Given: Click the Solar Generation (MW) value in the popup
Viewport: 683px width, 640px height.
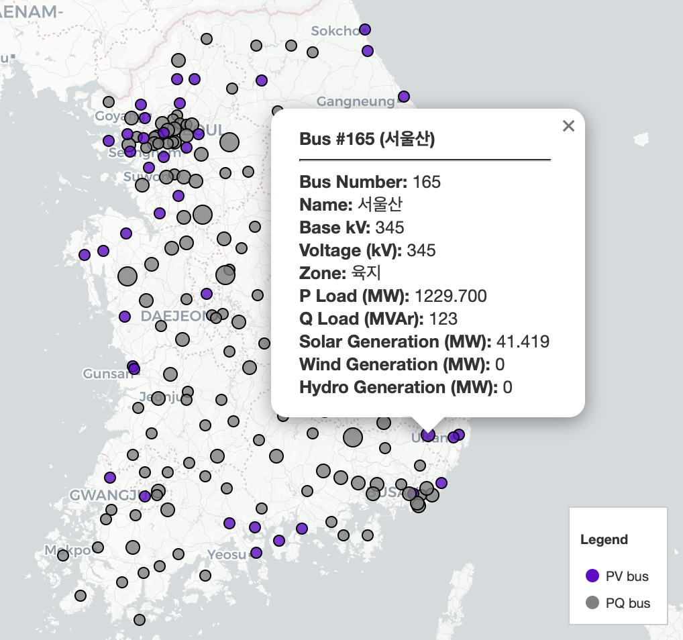Looking at the screenshot, I should pyautogui.click(x=523, y=341).
